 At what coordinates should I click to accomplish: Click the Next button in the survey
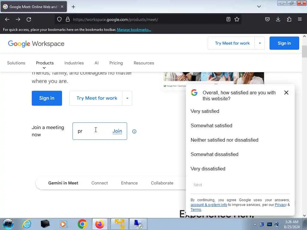(198, 185)
